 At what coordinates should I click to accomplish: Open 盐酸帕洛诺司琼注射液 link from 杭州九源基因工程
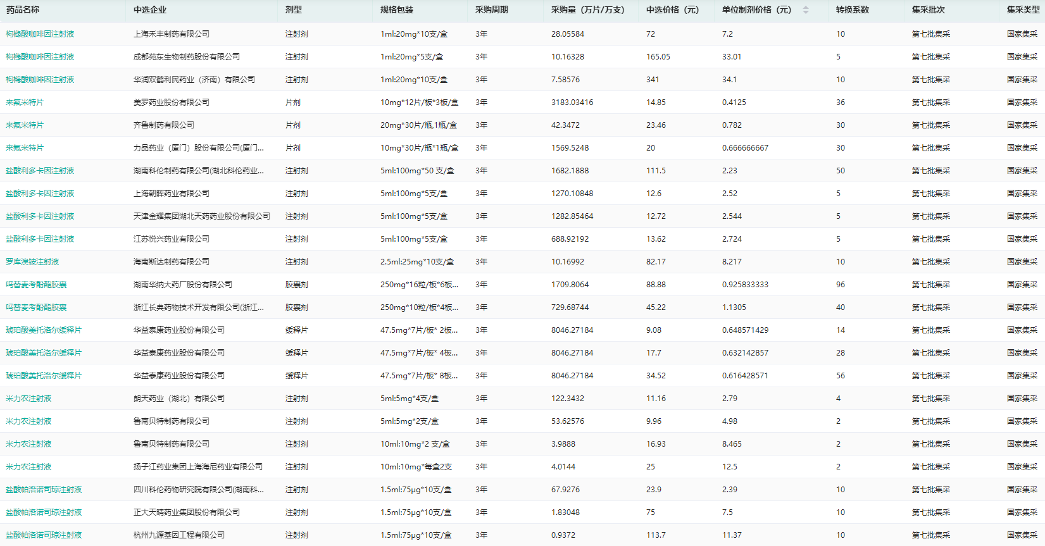pyautogui.click(x=44, y=535)
